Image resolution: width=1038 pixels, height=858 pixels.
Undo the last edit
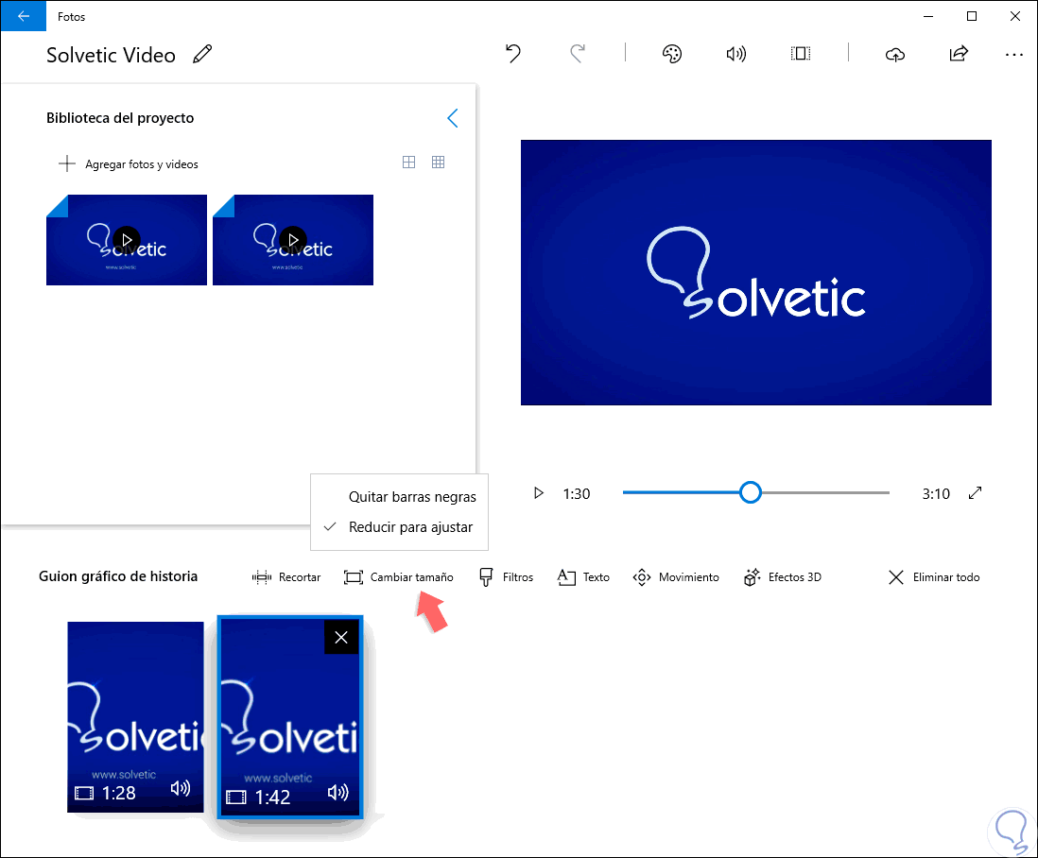(513, 54)
